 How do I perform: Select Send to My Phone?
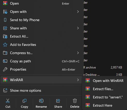[41, 20]
